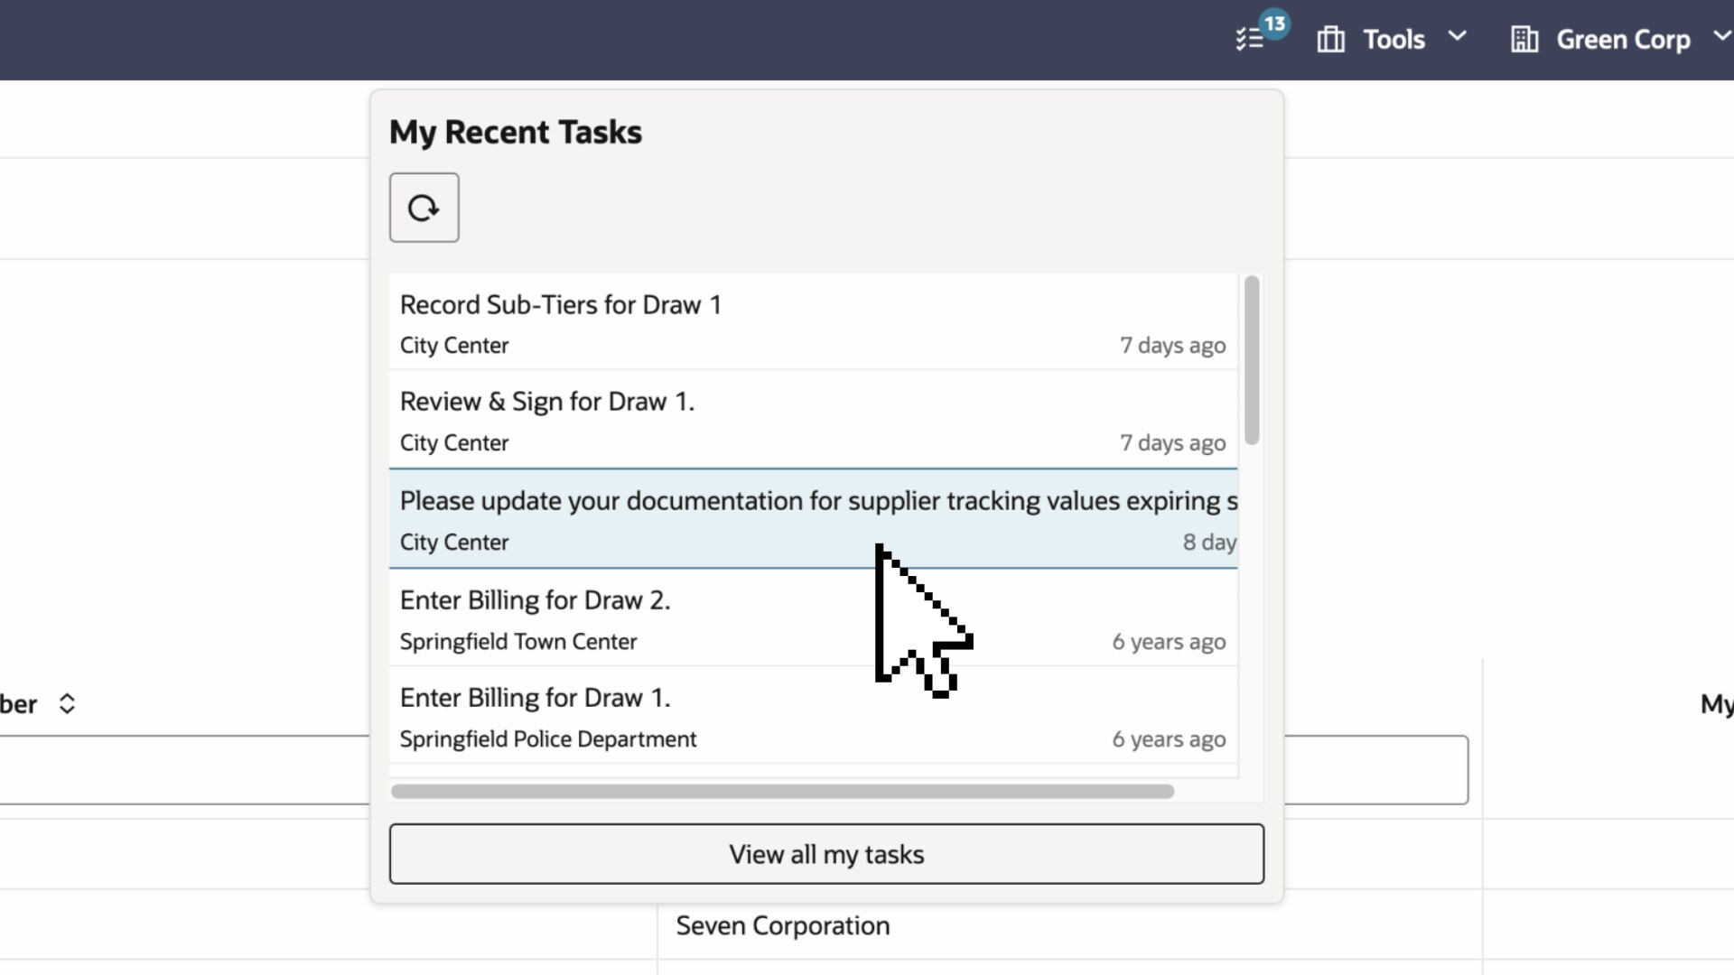Open the Tools menu label

point(1394,40)
